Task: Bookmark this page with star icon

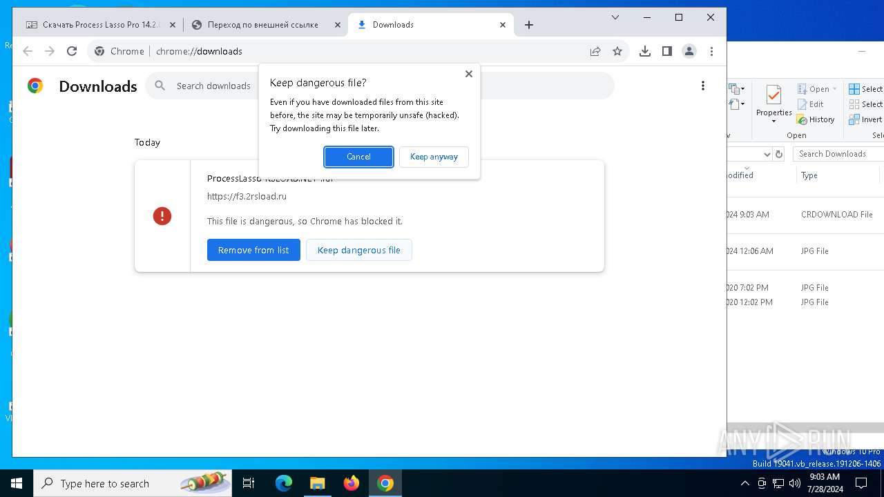Action: (x=617, y=51)
